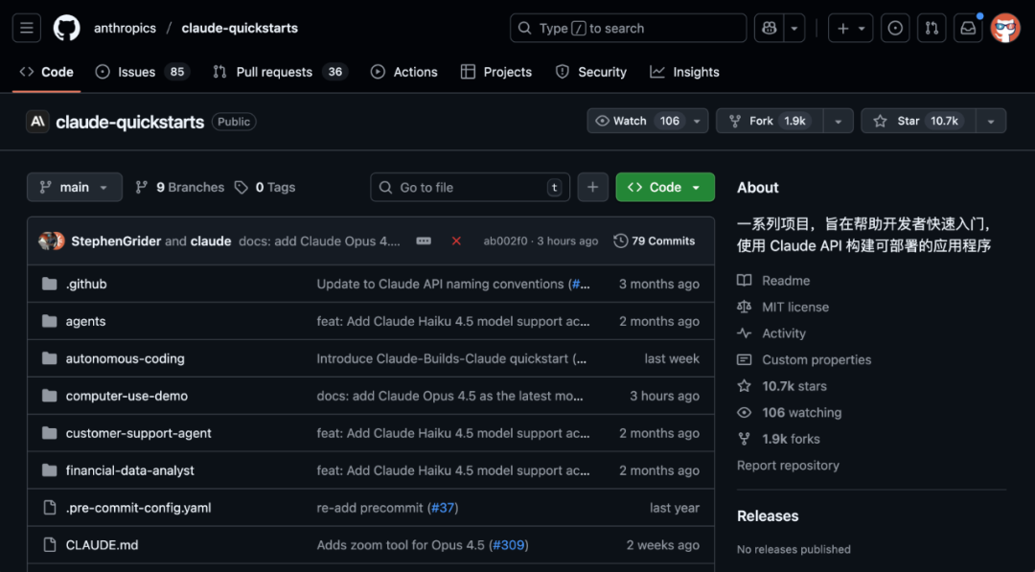Open the CLAUDE.md file
1035x572 pixels.
pos(102,545)
